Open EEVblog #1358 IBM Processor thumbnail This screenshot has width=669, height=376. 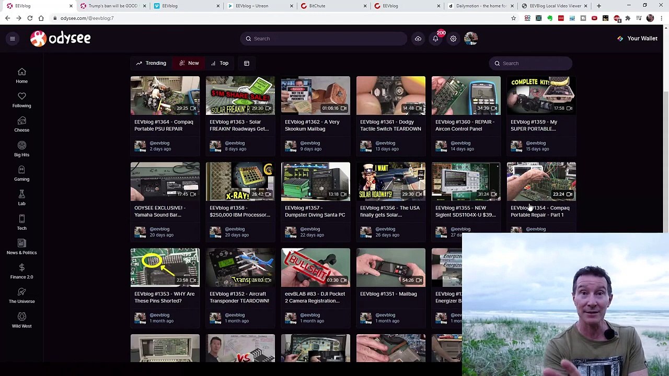(x=240, y=182)
